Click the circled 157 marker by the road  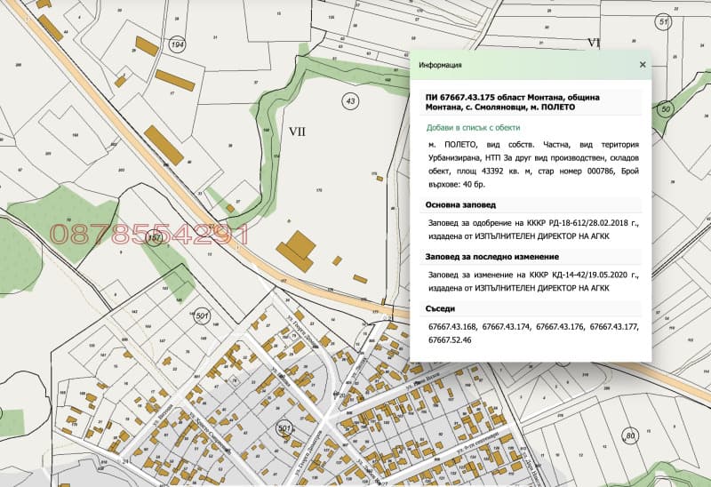pyautogui.click(x=154, y=238)
